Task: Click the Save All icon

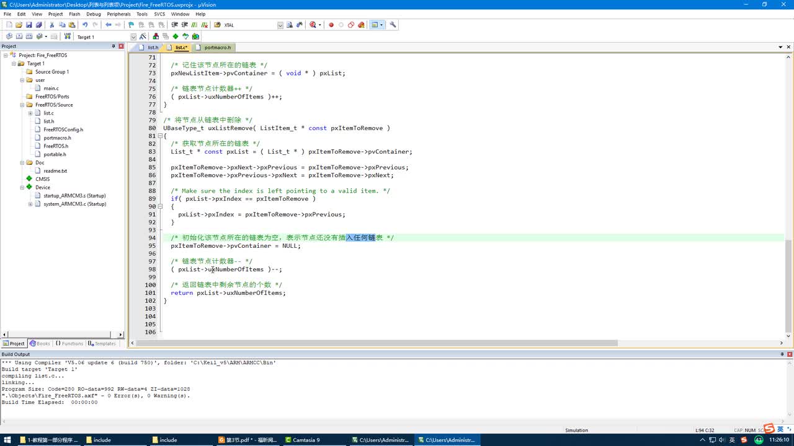Action: (x=38, y=25)
